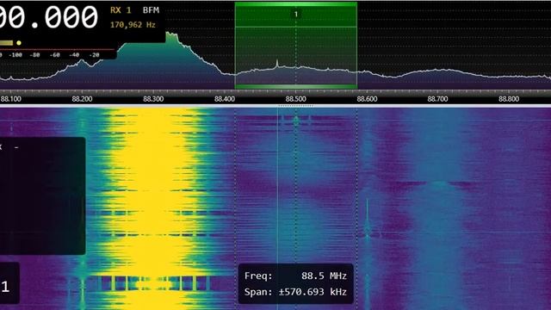Viewport: 551px width, 310px height.
Task: Click the 88.700 frequency axis label
Action: 438,99
